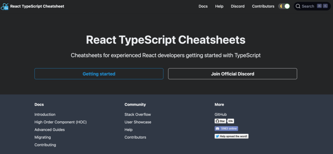Open the Docs menu item in navbar

click(x=203, y=6)
